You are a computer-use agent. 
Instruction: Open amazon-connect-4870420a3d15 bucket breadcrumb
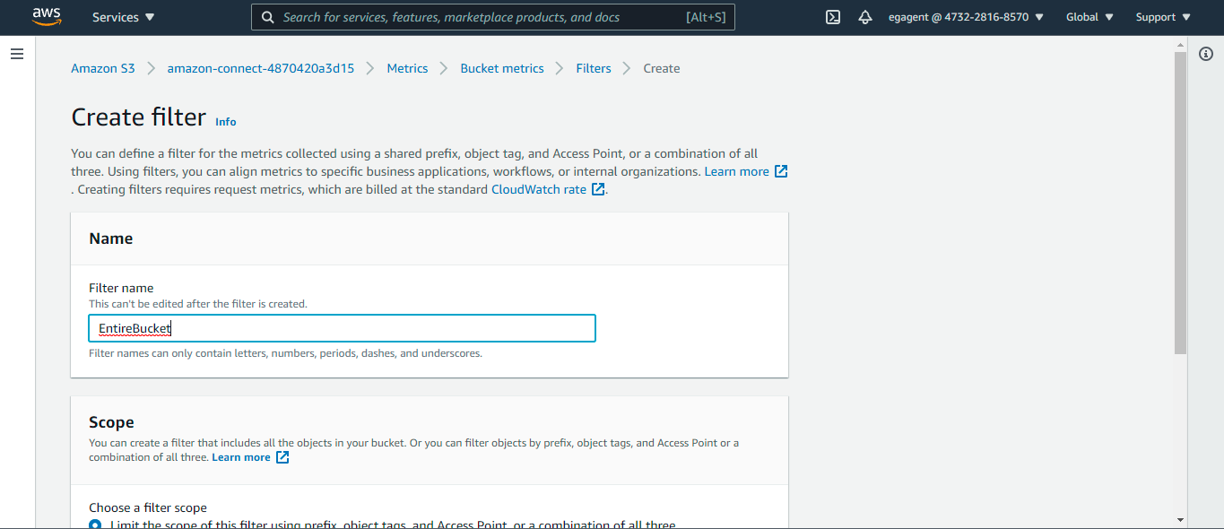pyautogui.click(x=261, y=68)
